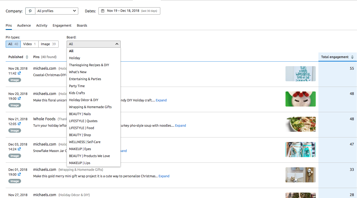Open the snowflake mason jar thumbnail
The height and width of the screenshot is (198, 357).
click(301, 150)
